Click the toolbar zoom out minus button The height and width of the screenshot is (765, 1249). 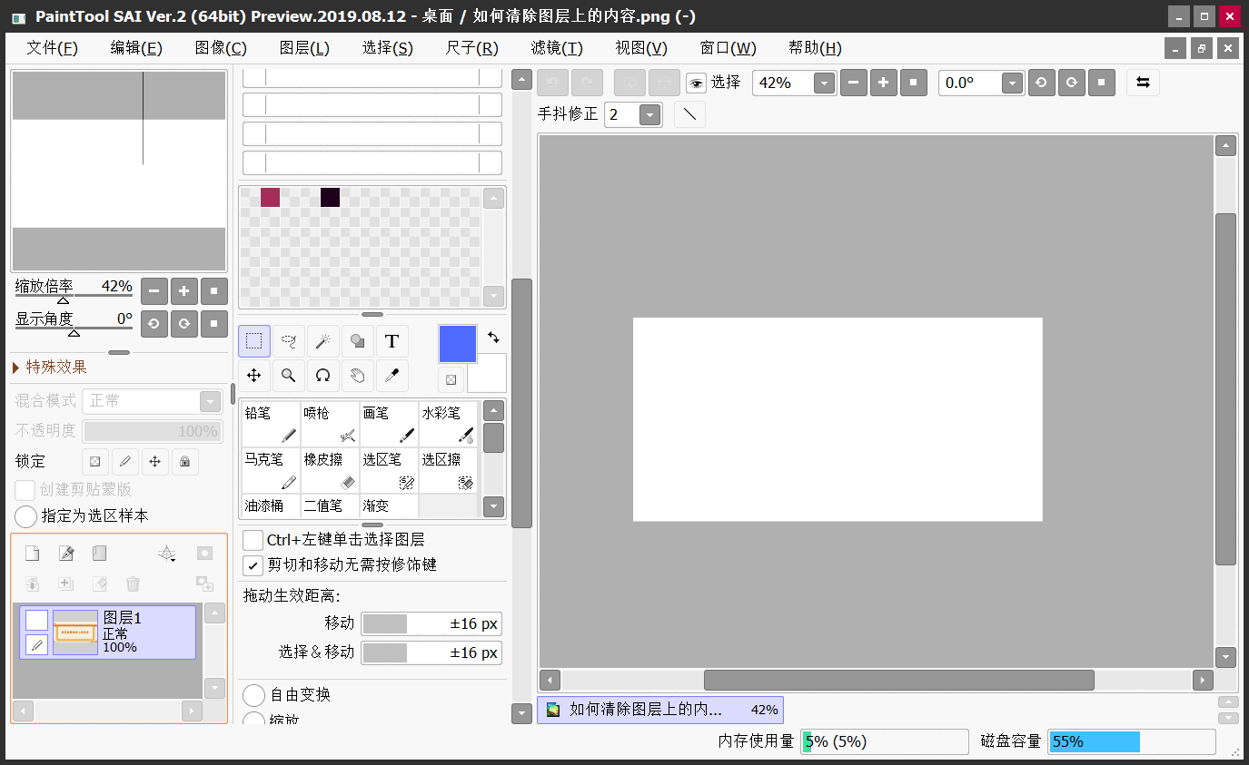pos(854,83)
